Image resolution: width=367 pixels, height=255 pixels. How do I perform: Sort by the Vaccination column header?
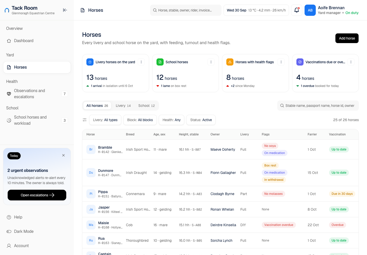337,134
